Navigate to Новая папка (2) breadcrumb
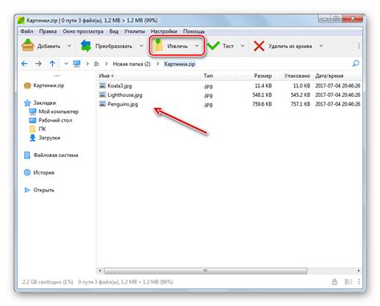The image size is (380, 306). (x=131, y=64)
